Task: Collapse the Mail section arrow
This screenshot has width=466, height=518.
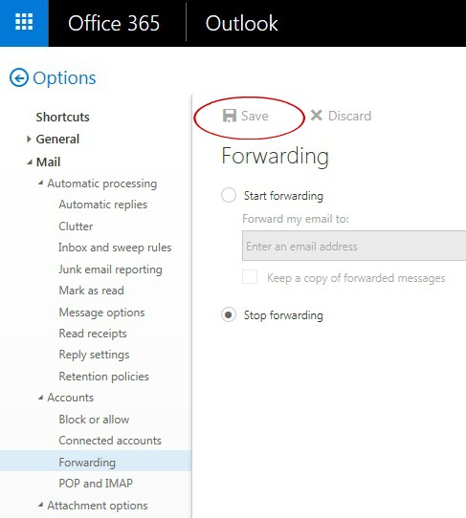Action: [30, 162]
